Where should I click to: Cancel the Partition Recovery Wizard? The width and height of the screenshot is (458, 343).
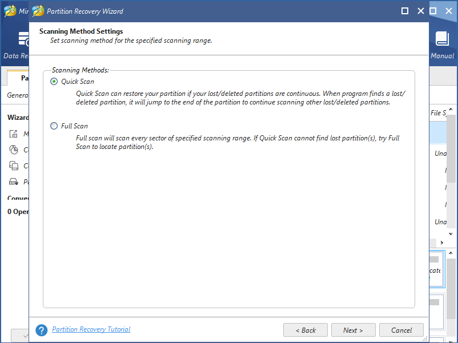[401, 330]
